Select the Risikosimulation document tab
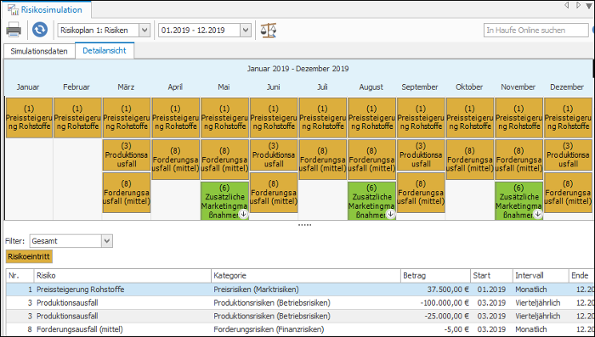The height and width of the screenshot is (337, 595). pos(46,9)
